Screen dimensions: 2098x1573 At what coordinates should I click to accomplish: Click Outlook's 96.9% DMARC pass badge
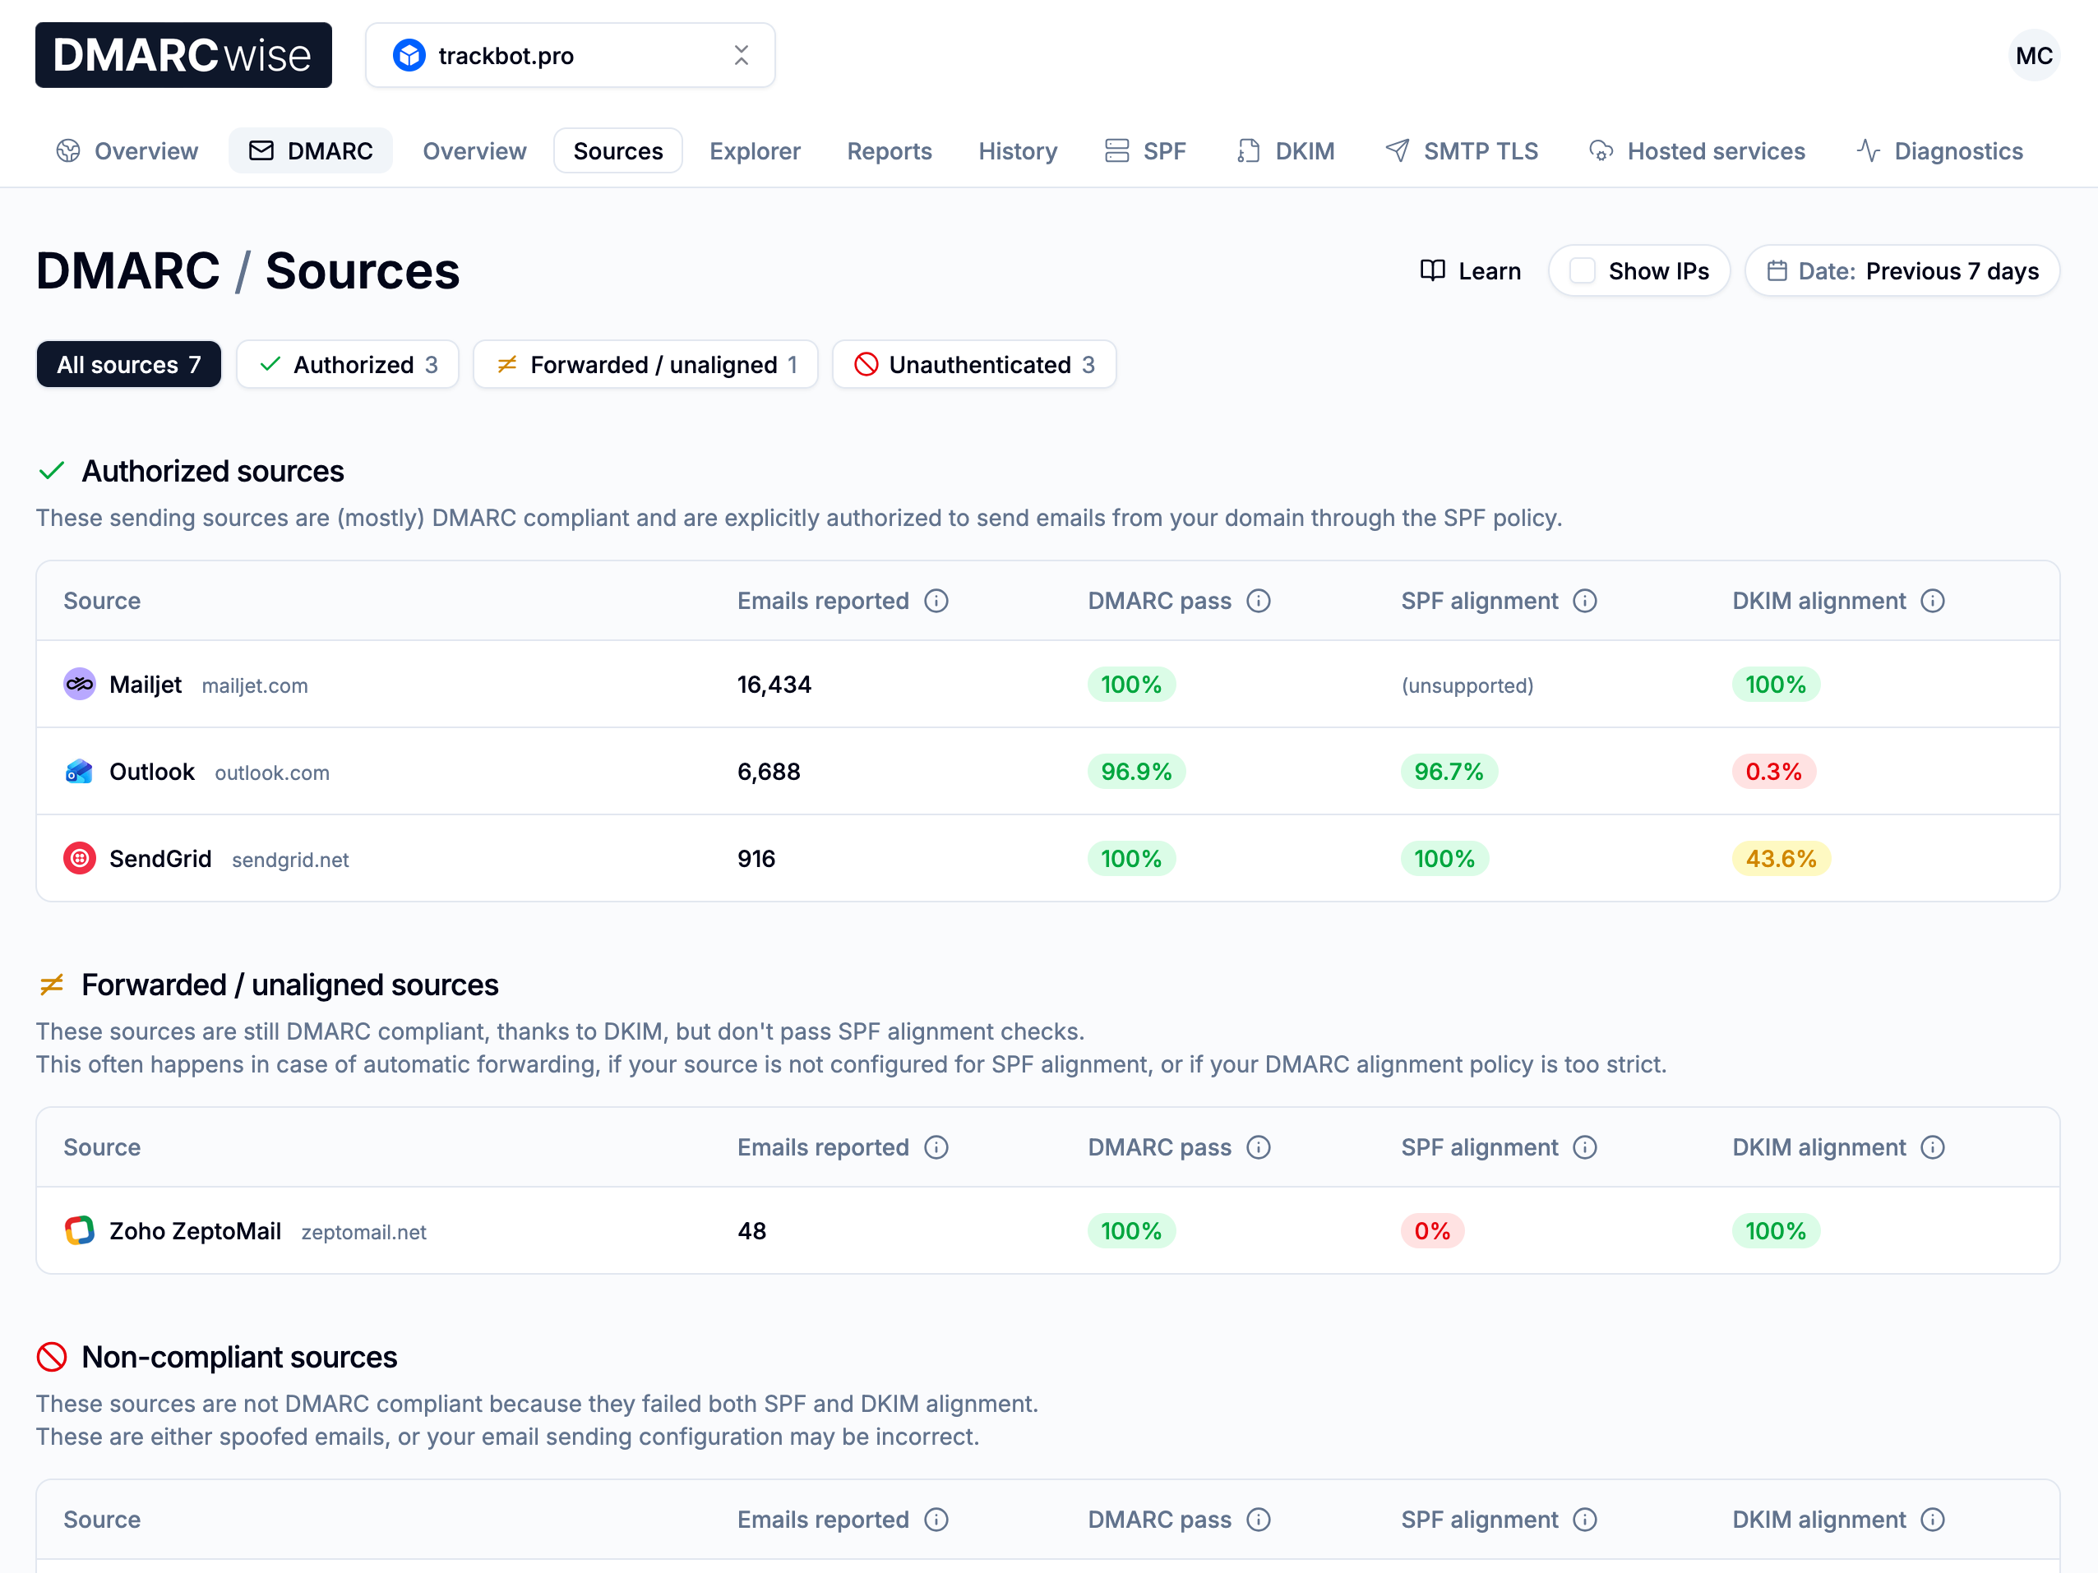[x=1136, y=772]
